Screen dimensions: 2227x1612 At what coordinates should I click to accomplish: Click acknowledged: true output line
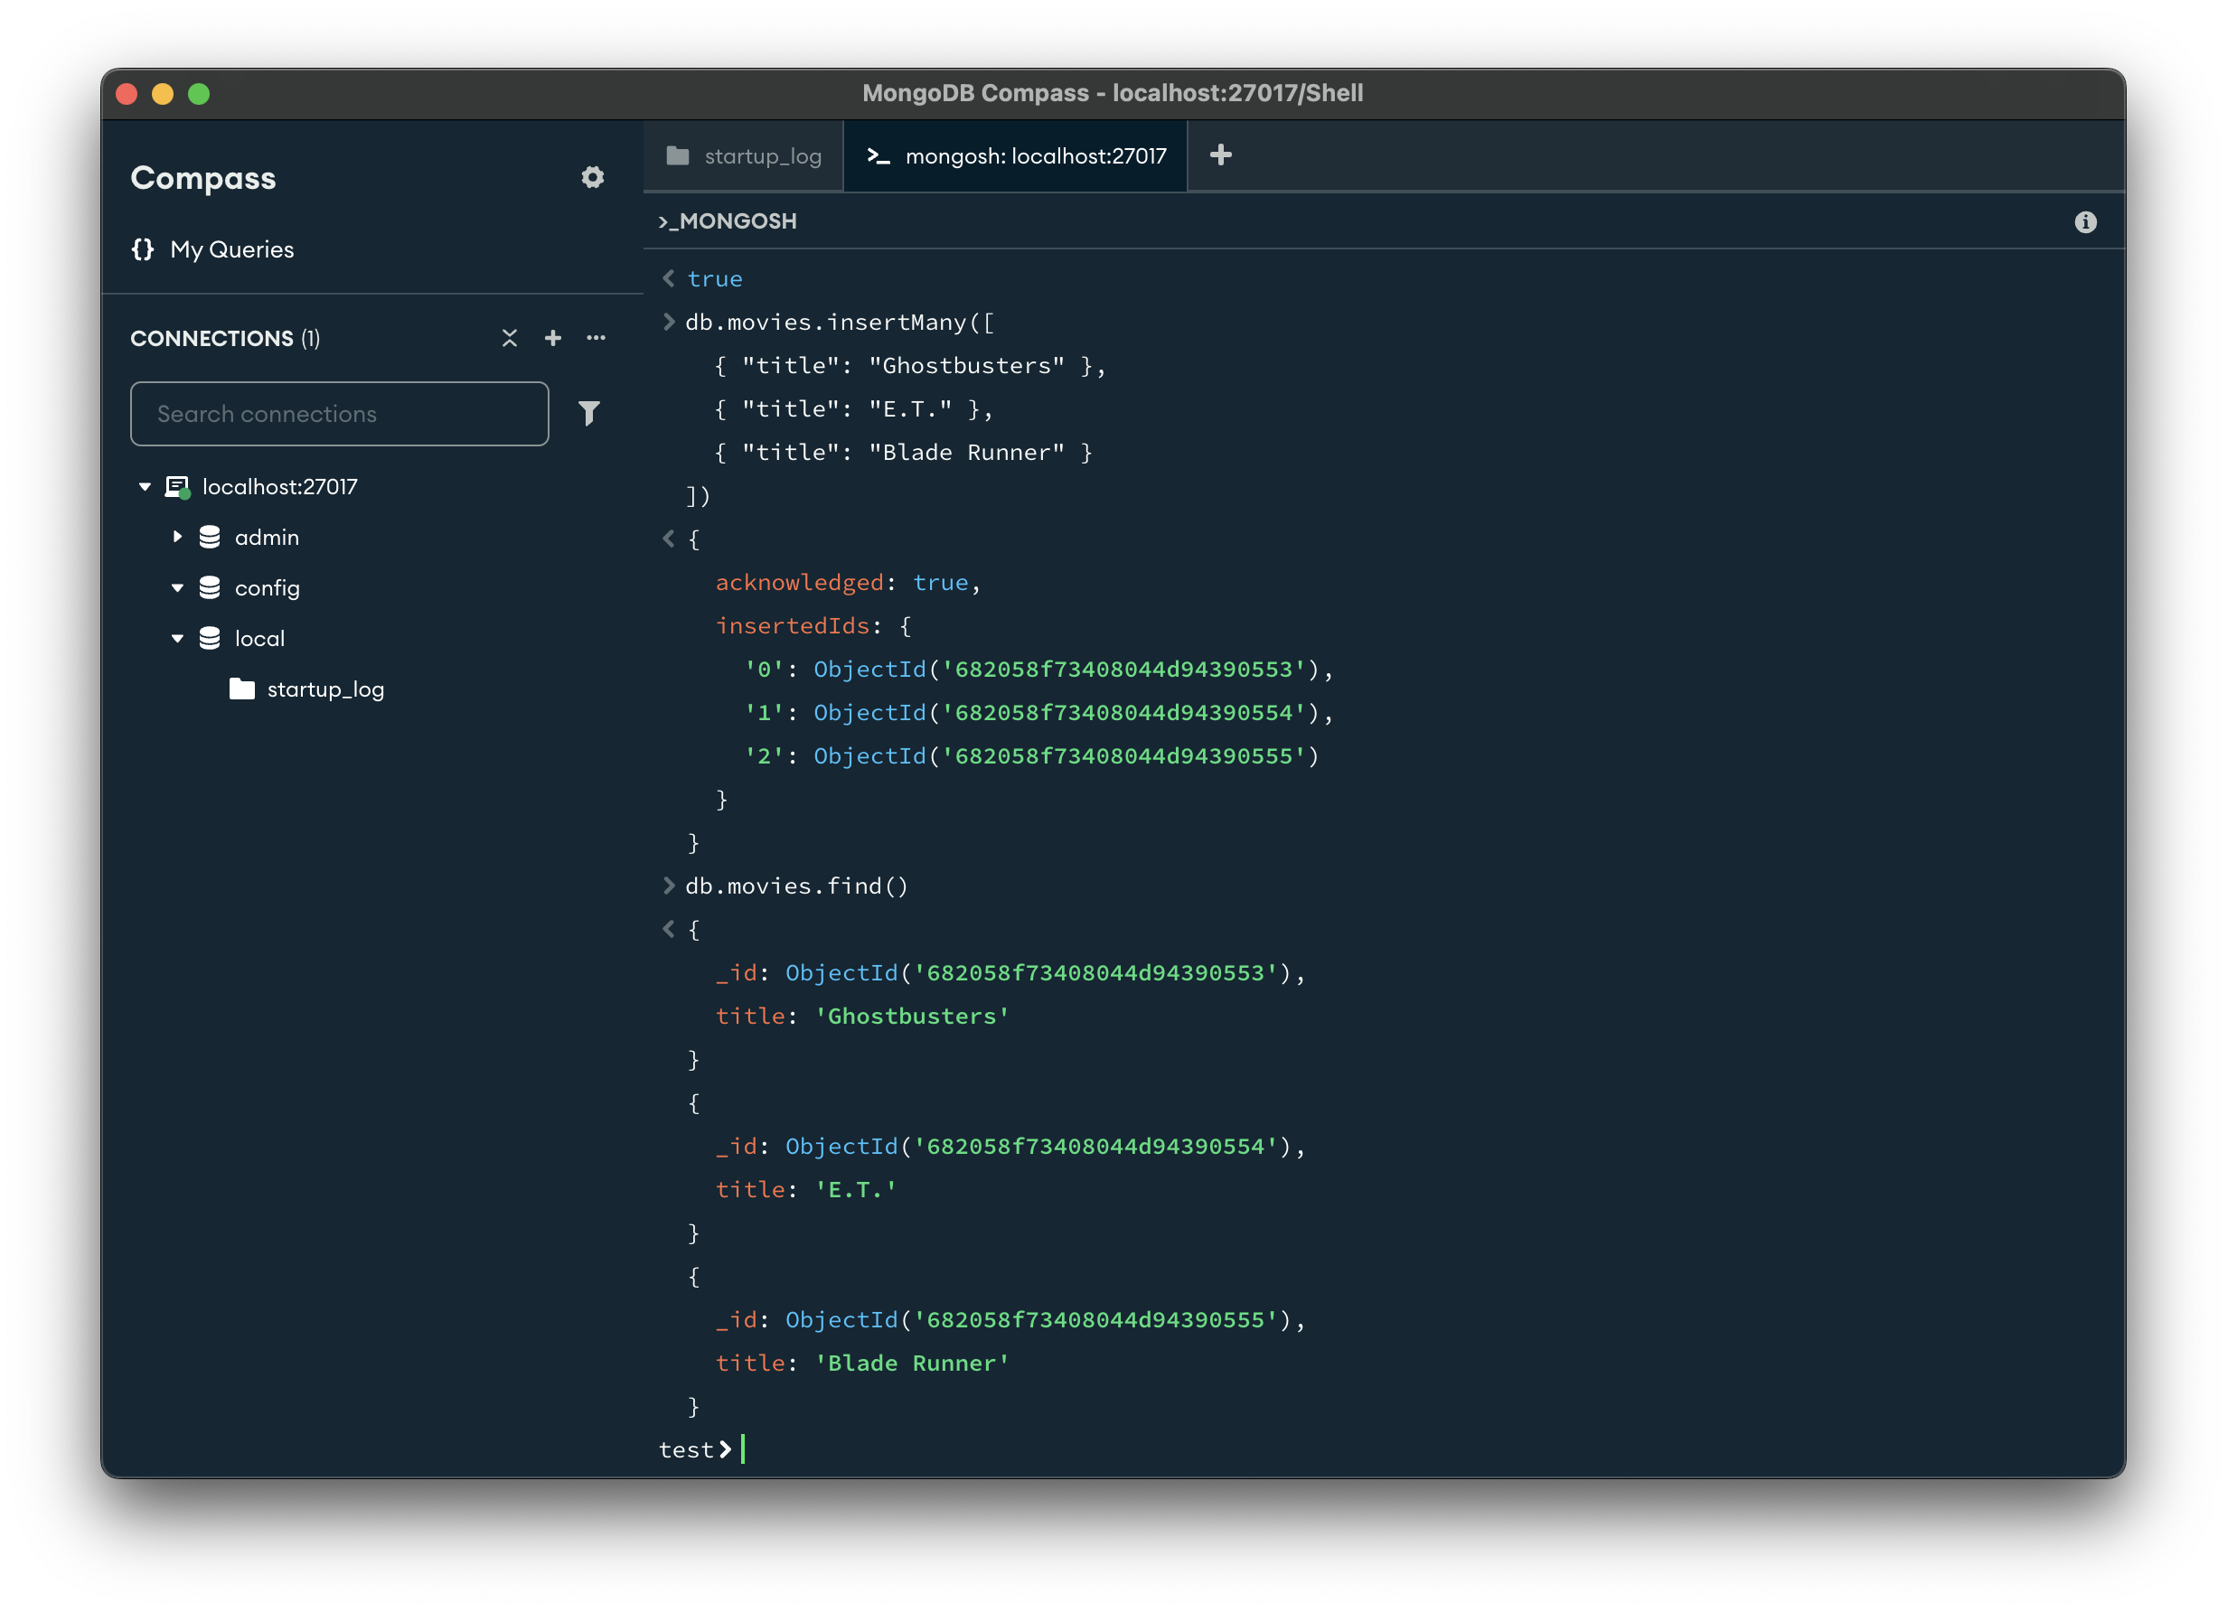pos(849,582)
